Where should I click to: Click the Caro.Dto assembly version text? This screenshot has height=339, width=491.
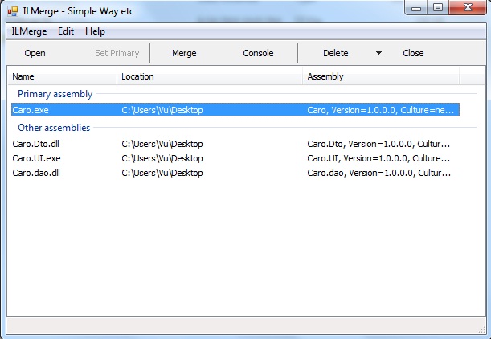378,144
